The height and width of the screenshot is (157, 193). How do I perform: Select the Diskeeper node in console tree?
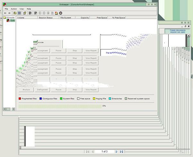[11, 21]
